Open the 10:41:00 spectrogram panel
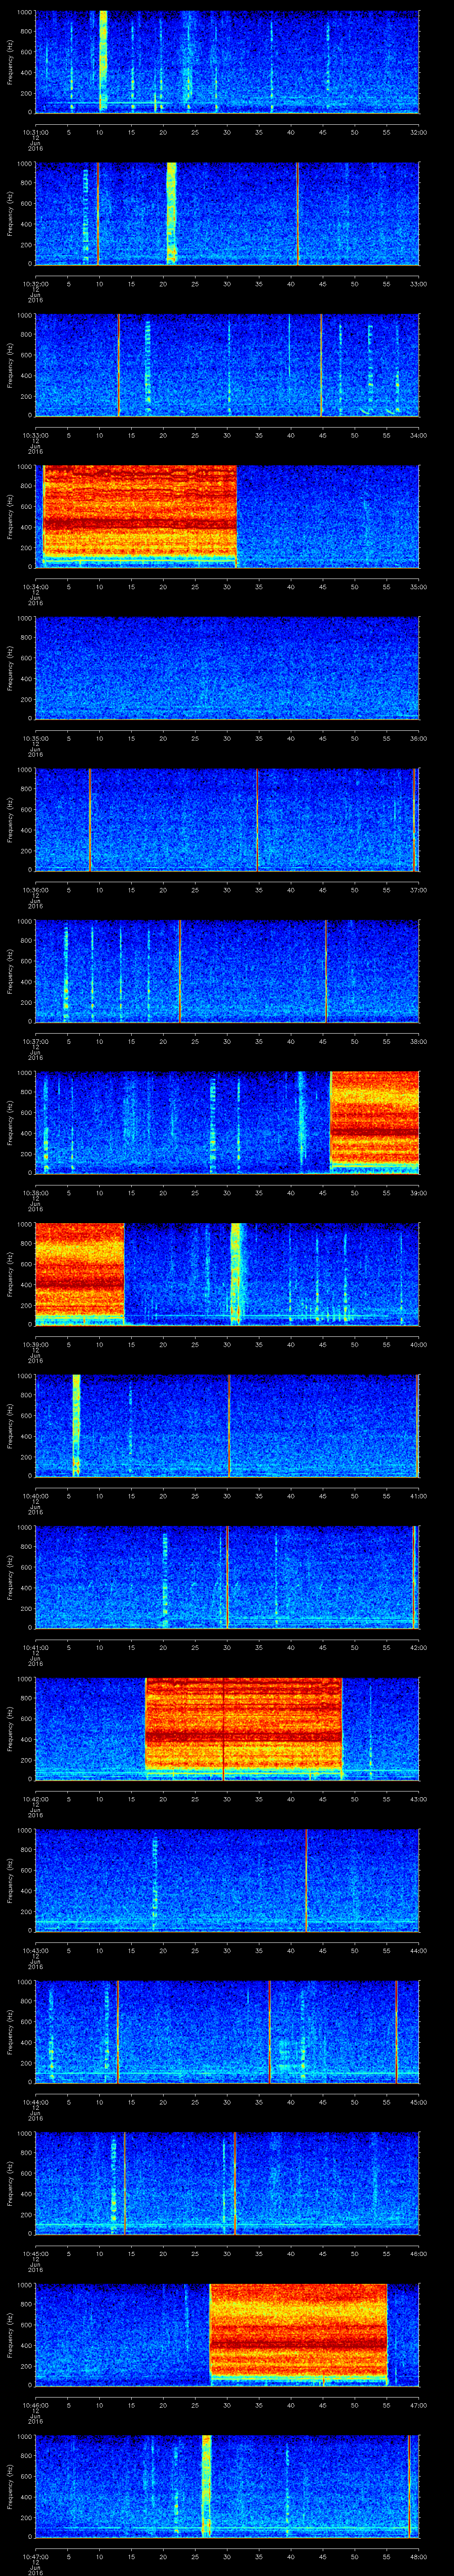Viewport: 454px width, 2576px height. point(227,1576)
